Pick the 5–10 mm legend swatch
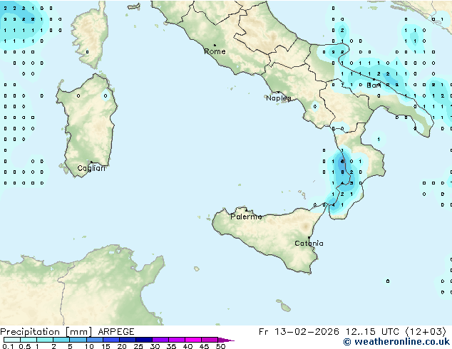Image resolution: width=452 pixels, height=349 pixels. [x=78, y=340]
